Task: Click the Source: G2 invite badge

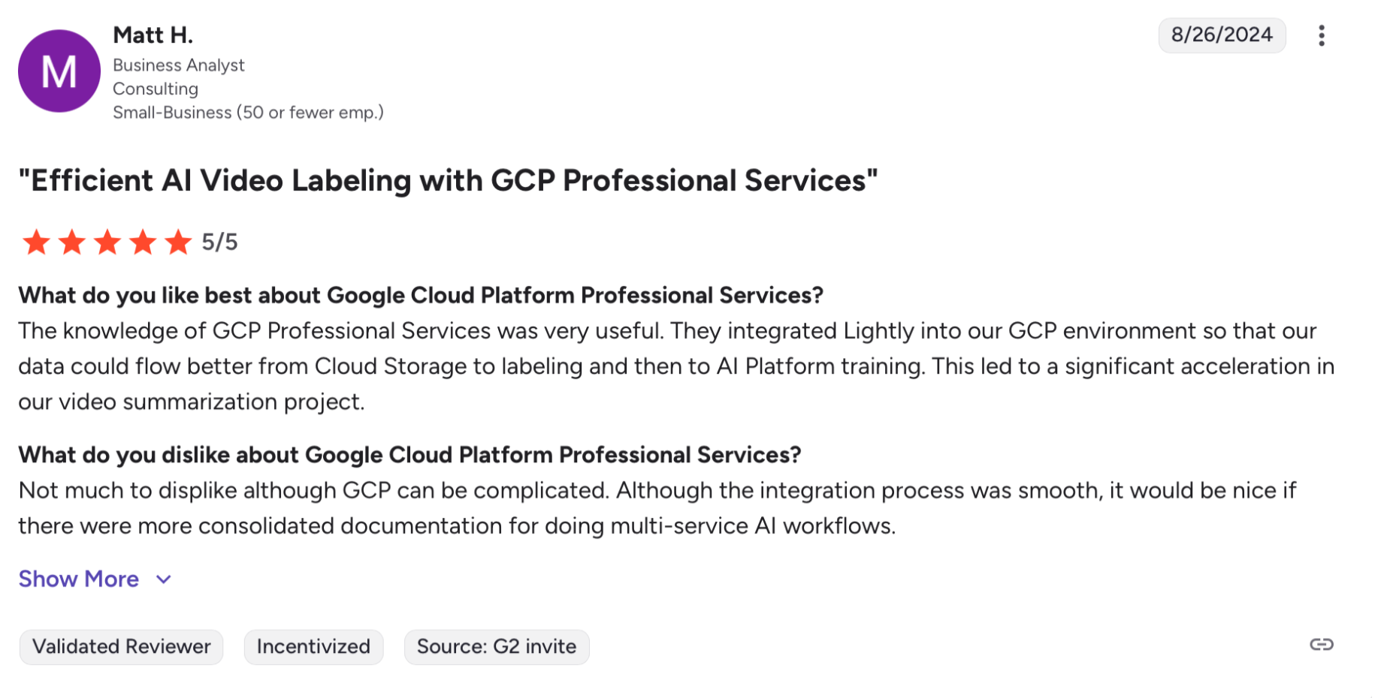Action: click(497, 647)
